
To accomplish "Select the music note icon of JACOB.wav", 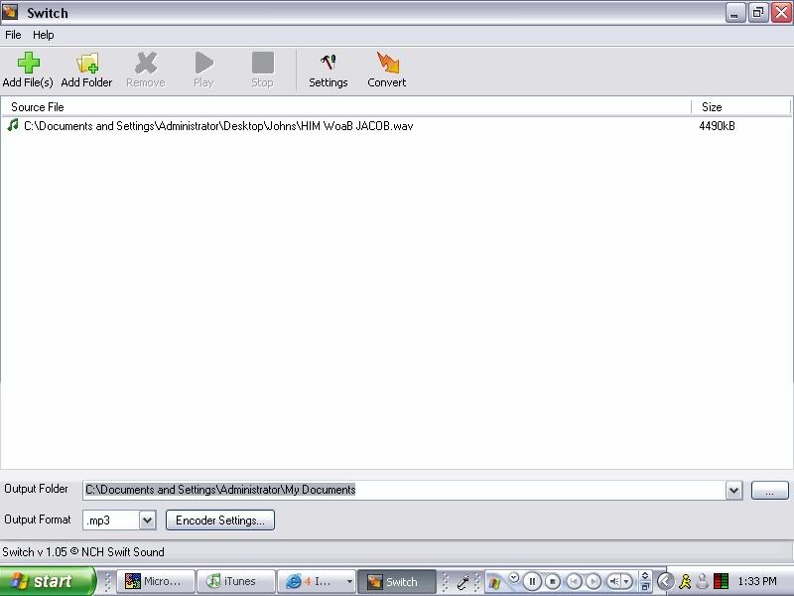I will [13, 125].
